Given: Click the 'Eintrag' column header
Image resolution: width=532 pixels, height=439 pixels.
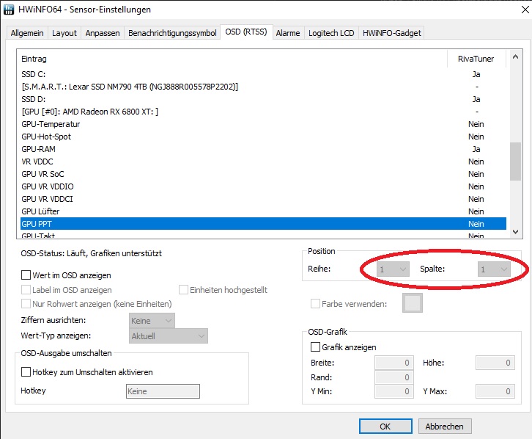Looking at the screenshot, I should pyautogui.click(x=232, y=59).
